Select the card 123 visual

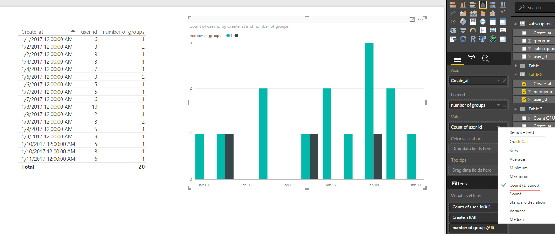(493, 30)
